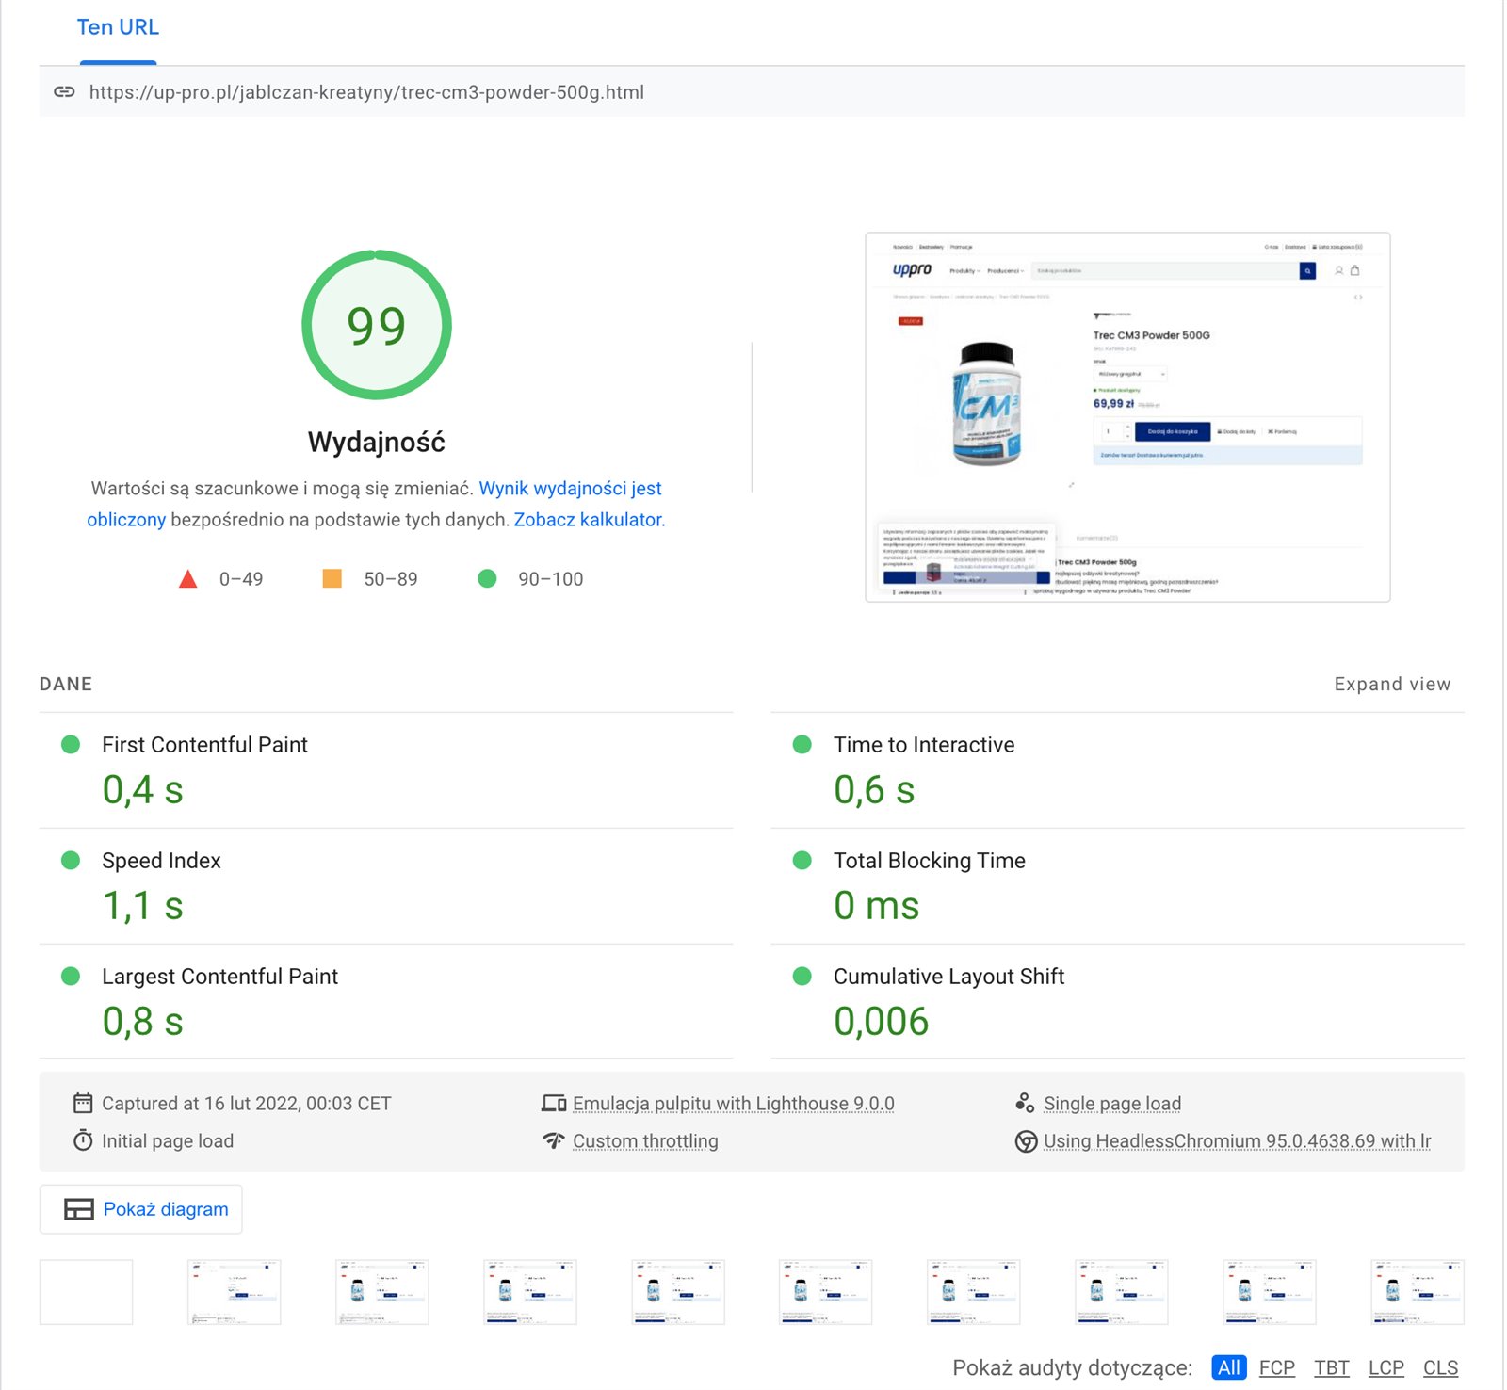Click the calendar icon next to Captured at
1507x1390 pixels.
[x=83, y=1103]
